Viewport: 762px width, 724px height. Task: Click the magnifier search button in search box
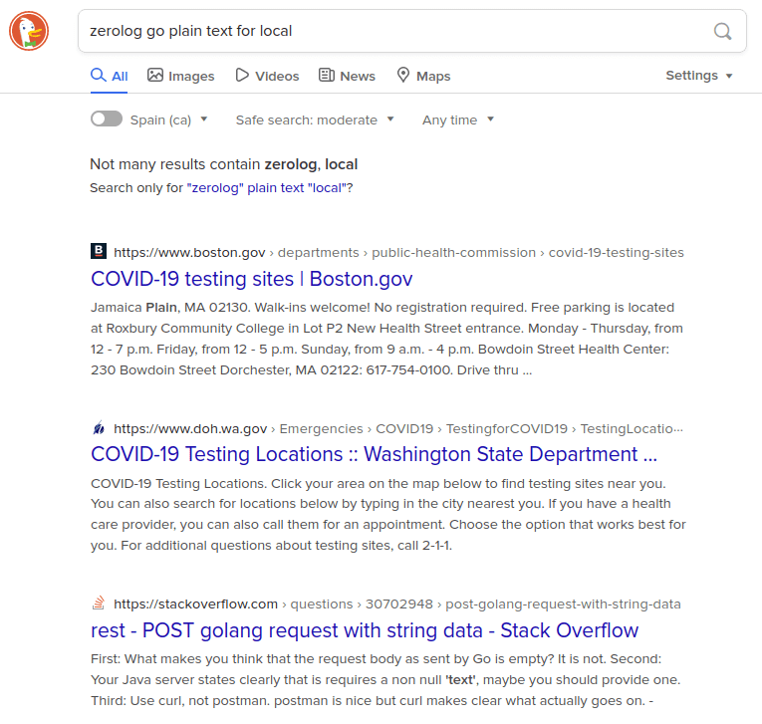[x=722, y=31]
